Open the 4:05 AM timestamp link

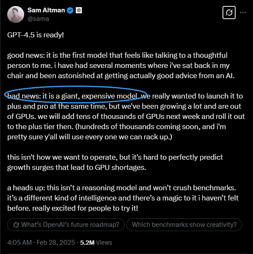pyautogui.click(x=19, y=243)
